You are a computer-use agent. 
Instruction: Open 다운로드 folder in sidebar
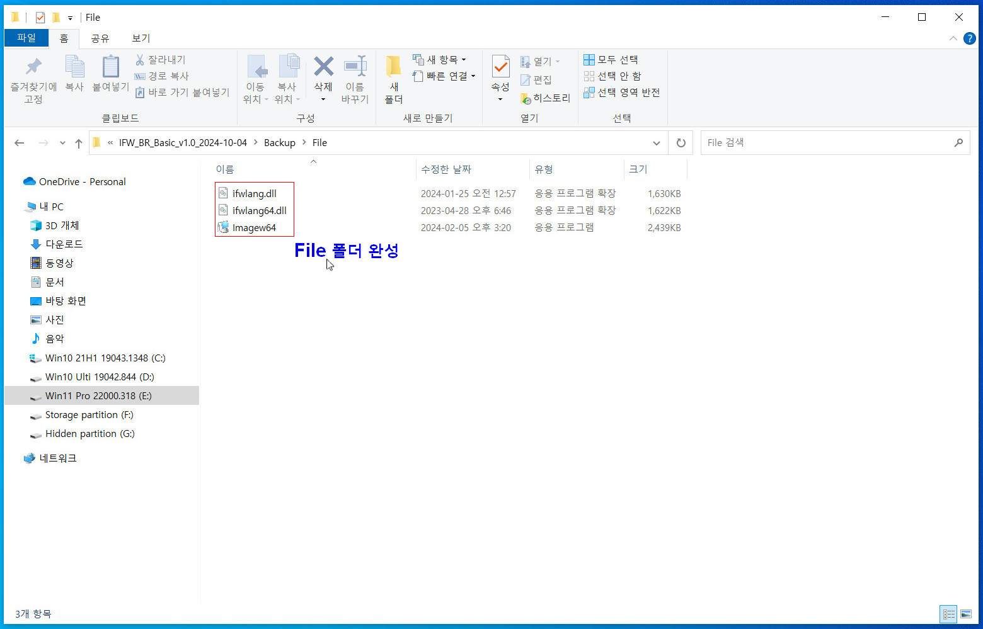[64, 244]
